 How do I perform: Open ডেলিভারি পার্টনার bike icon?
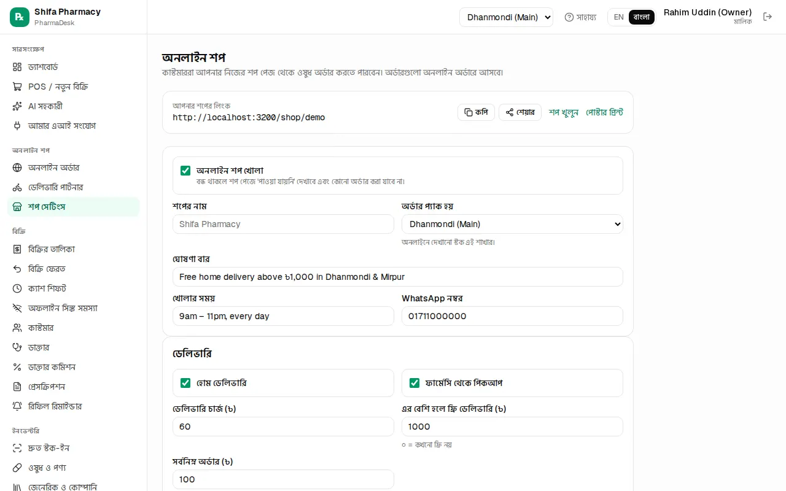coord(17,187)
